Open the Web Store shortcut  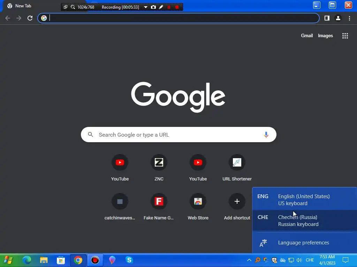coord(198,207)
